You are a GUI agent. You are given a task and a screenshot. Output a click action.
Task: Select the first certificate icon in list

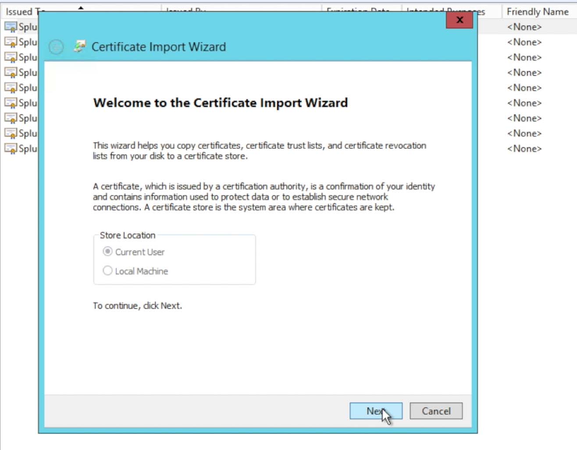click(11, 27)
